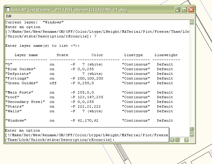This screenshot has width=212, height=164.
Task: Click the "Green Guides" layer name
Action: (x=22, y=83)
